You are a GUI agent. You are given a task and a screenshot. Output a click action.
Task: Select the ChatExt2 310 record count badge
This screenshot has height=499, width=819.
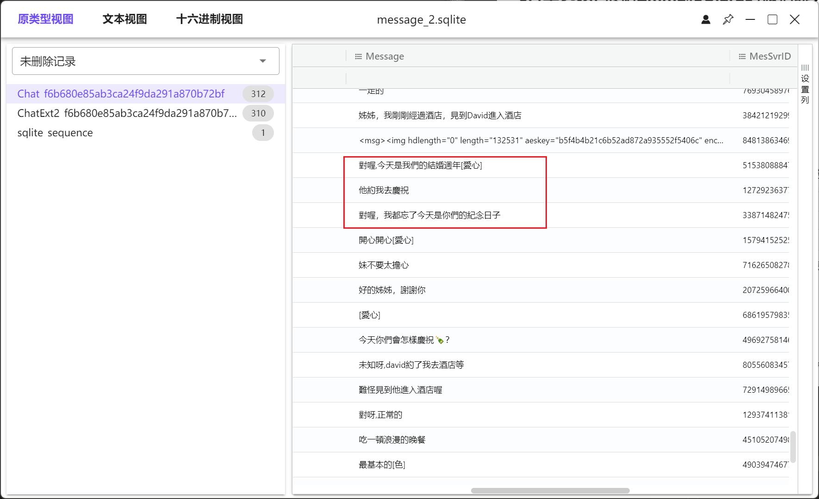point(258,113)
